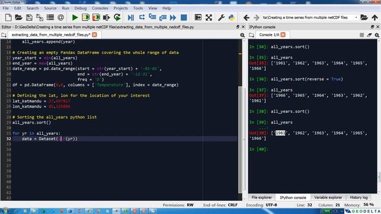Toggle fullscreen mode with the arrows icon
The height and width of the screenshot is (214, 381).
[x=209, y=17]
